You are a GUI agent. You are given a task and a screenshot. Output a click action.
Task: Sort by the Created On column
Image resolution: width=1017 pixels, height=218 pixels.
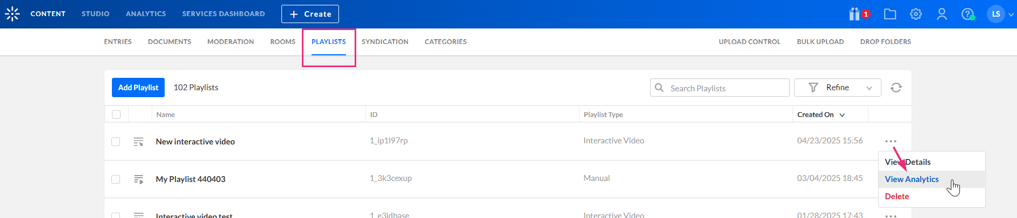[x=821, y=114]
